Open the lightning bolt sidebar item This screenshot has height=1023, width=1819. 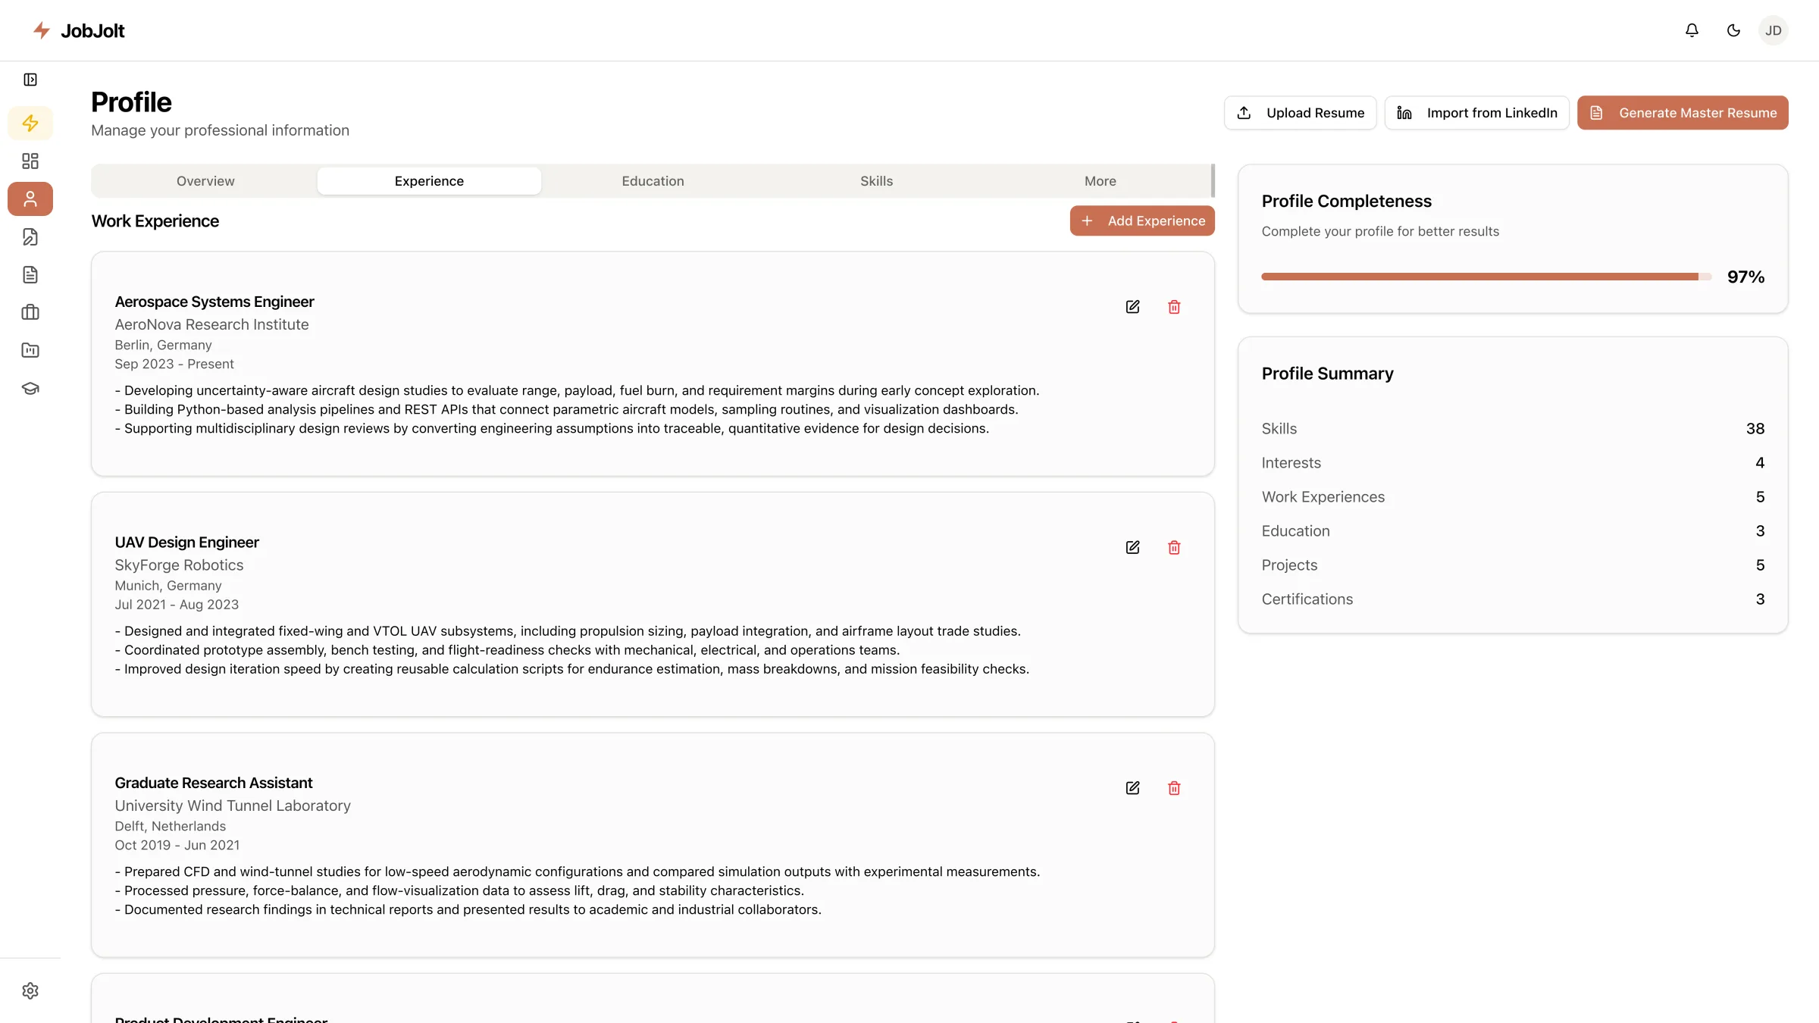tap(30, 123)
